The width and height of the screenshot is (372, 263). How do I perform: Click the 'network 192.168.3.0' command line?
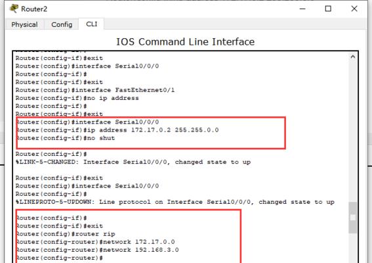97,250
